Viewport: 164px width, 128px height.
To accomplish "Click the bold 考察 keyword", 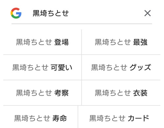I will [x=61, y=93].
